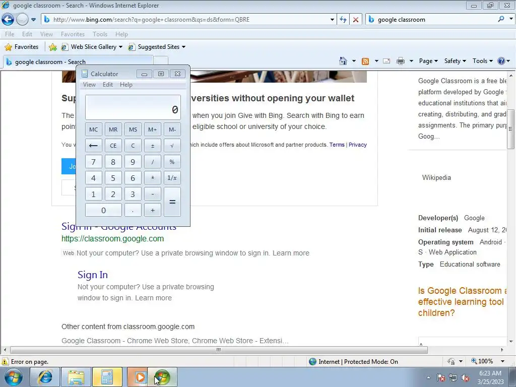Open the Privacy link
The width and height of the screenshot is (516, 387).
pyautogui.click(x=358, y=145)
